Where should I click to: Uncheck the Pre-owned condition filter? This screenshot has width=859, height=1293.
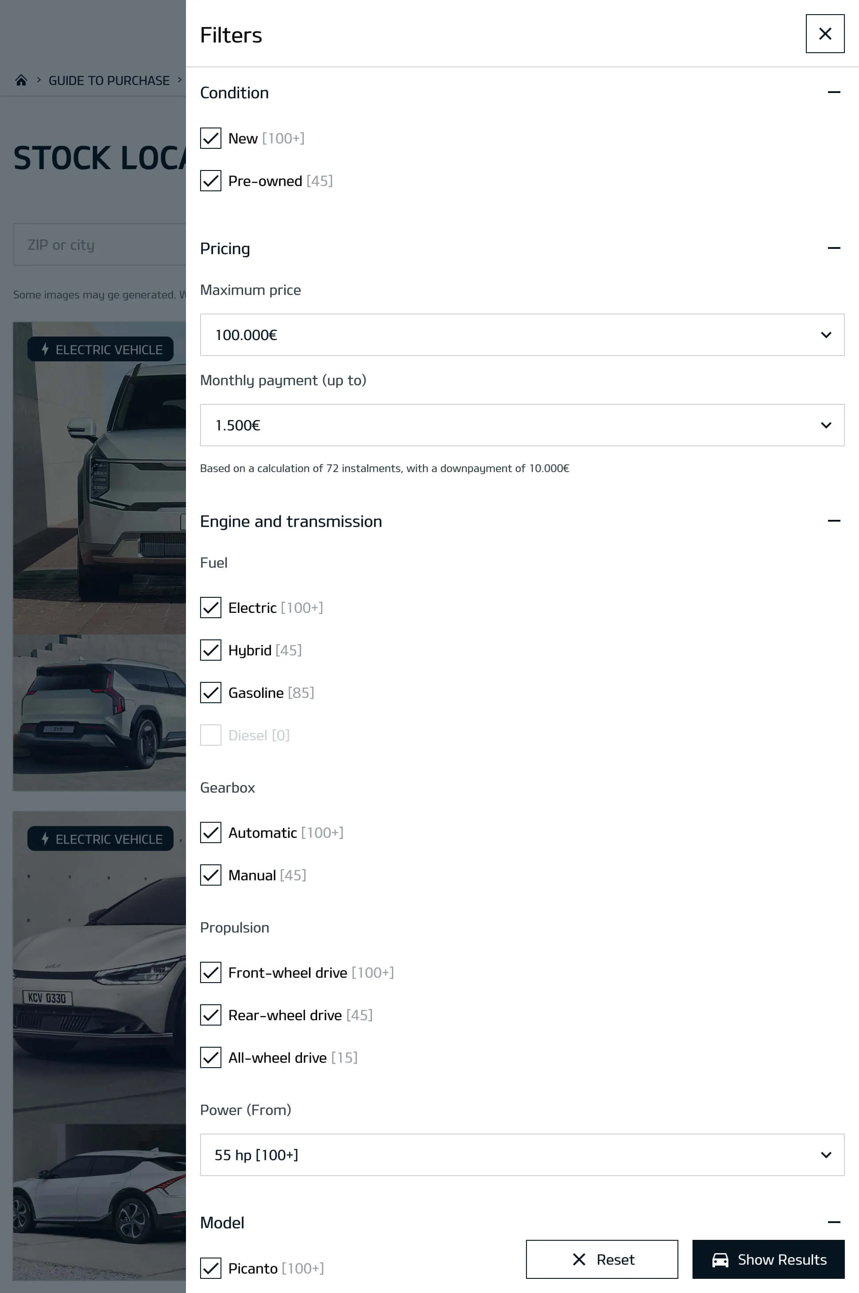point(210,181)
